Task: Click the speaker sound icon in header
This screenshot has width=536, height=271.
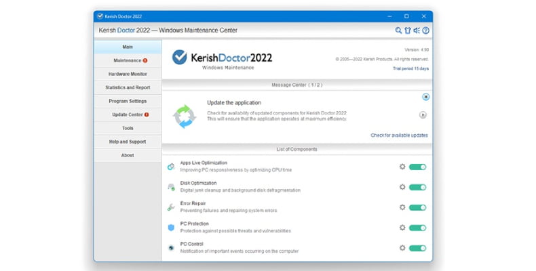Action: [417, 30]
